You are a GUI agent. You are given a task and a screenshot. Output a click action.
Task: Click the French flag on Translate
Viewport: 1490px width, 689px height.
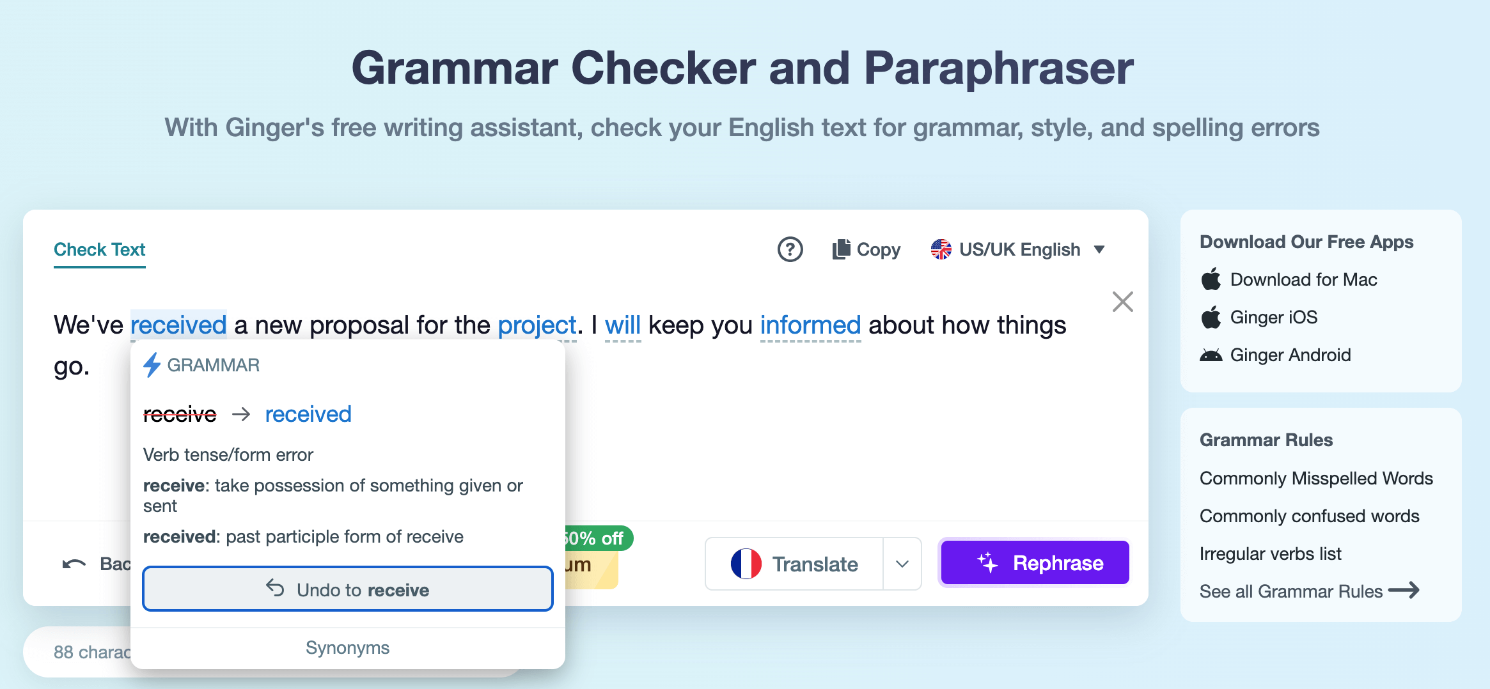click(x=746, y=564)
